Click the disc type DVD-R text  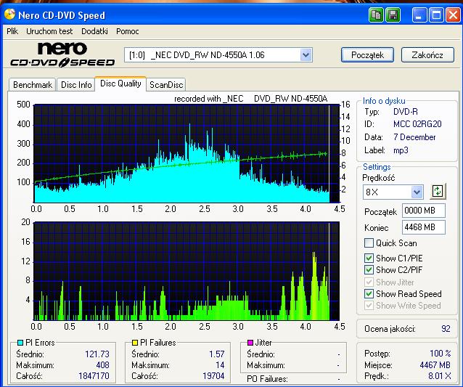[406, 112]
